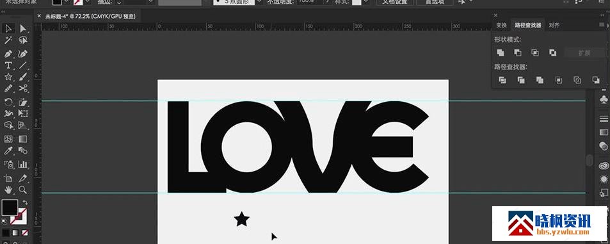610x244 pixels.
Task: Select the Symbol Sprayer tool
Action: (x=8, y=164)
